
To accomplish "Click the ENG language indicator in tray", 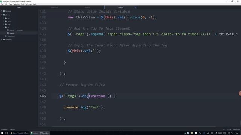I will point(224,133).
